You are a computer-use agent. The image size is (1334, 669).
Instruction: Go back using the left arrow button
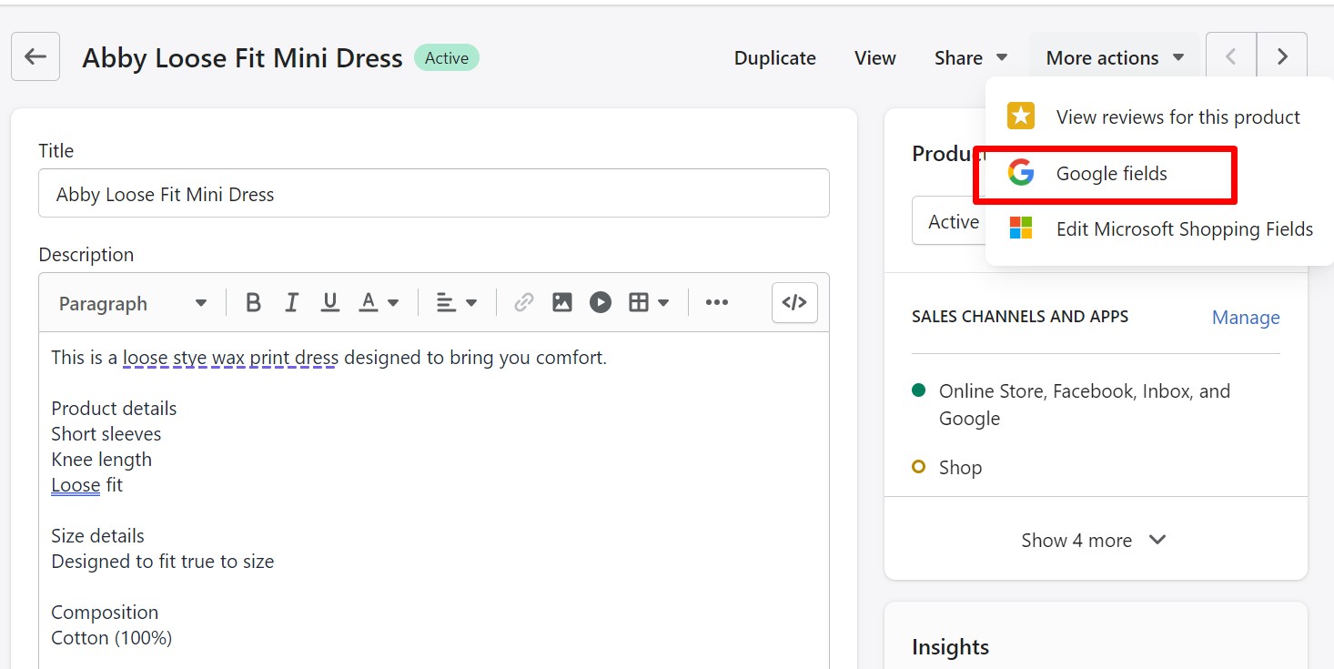[x=35, y=56]
